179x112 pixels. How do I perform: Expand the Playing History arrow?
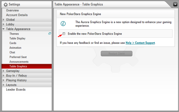pyautogui.click(x=4, y=80)
